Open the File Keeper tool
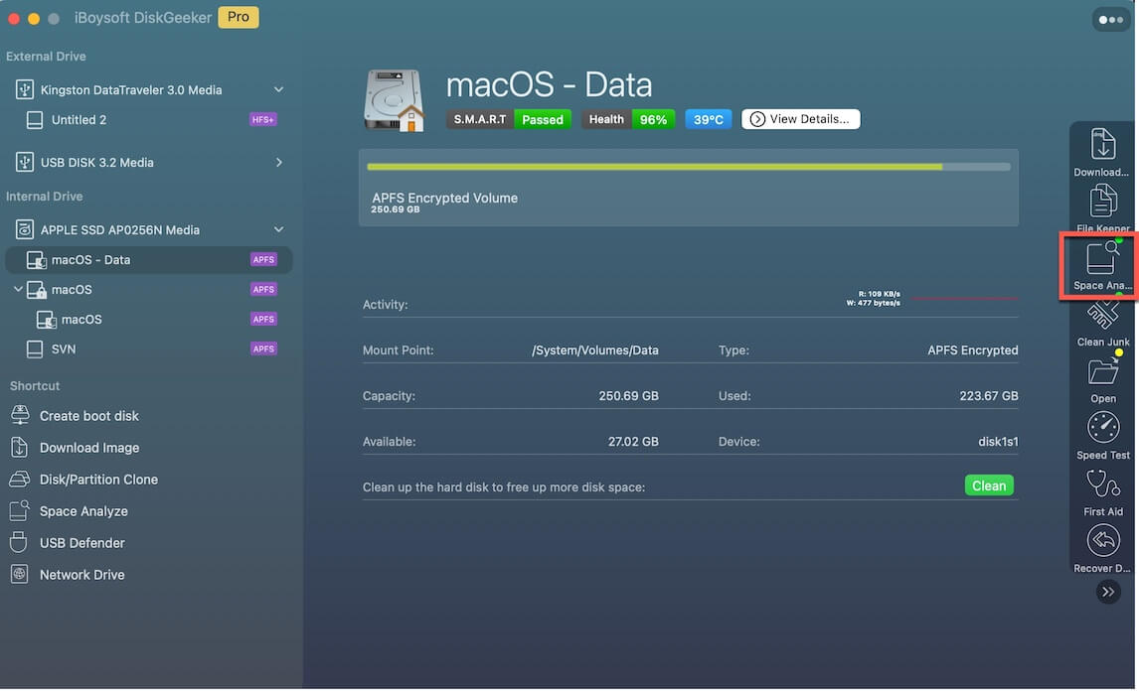 [1103, 207]
